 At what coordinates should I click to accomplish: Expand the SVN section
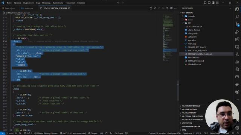coord(184,130)
